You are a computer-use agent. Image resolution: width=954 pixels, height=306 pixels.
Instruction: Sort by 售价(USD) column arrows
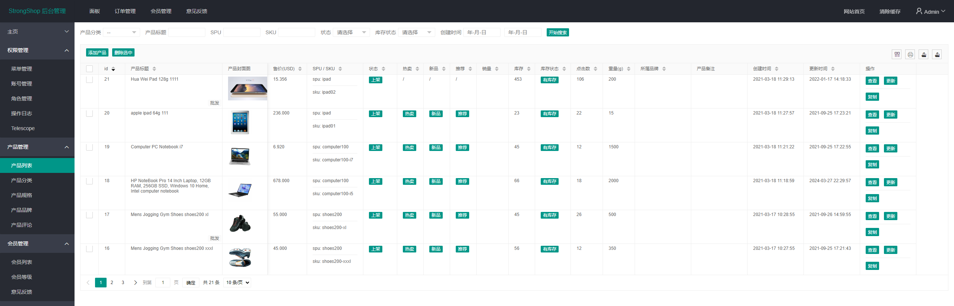pos(300,69)
